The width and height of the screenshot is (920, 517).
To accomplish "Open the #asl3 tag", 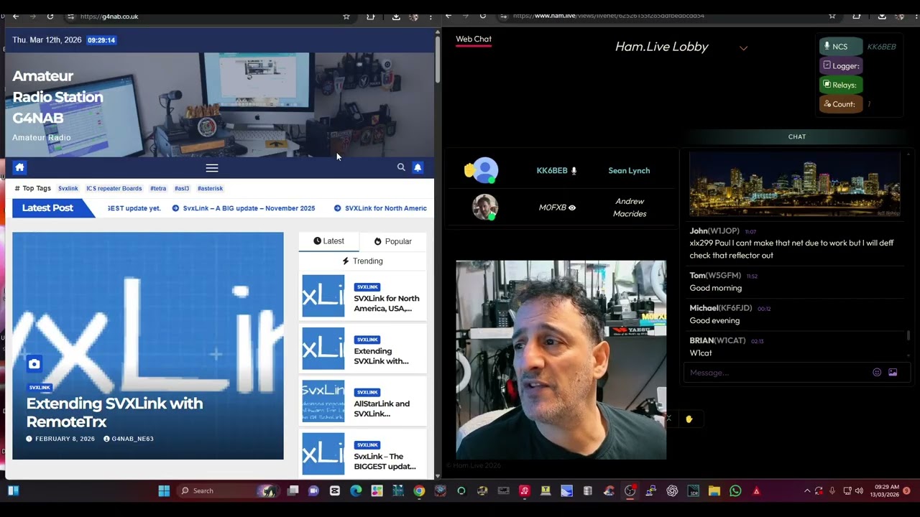I will pos(182,188).
